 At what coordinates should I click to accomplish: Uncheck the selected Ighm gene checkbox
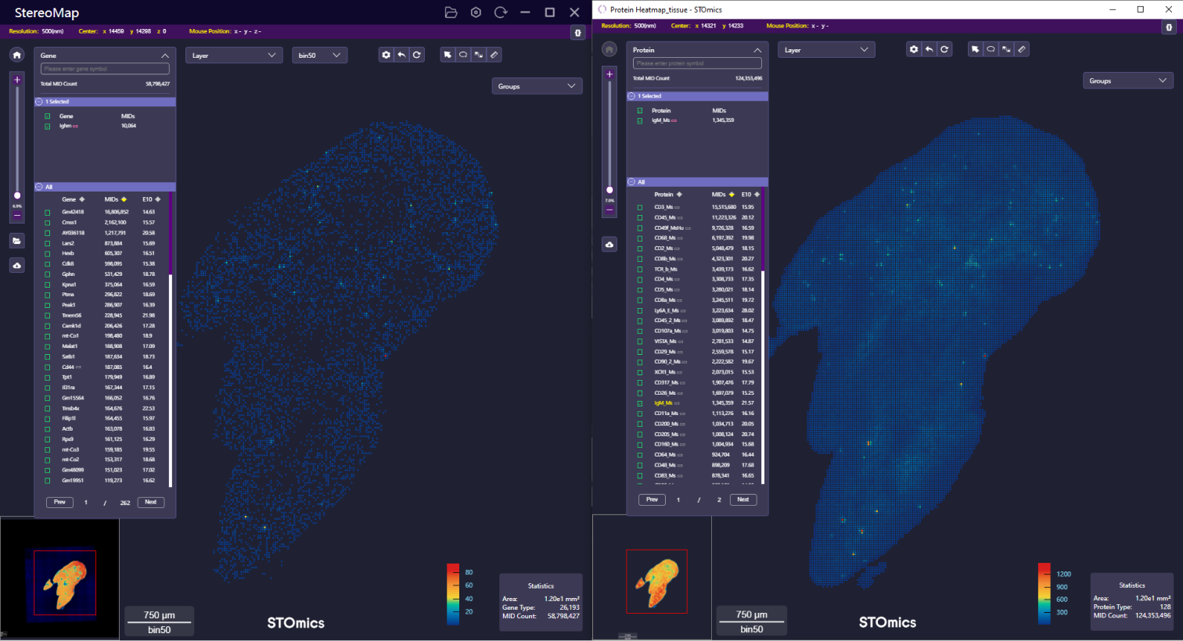(48, 126)
